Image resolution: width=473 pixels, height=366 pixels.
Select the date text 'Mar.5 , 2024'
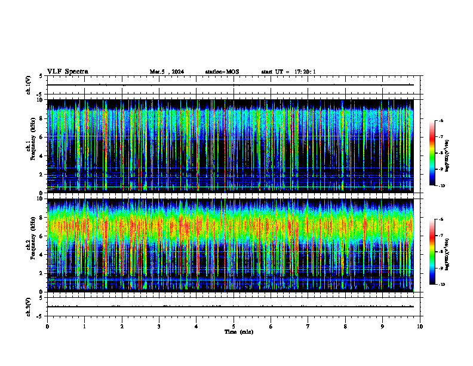[167, 72]
